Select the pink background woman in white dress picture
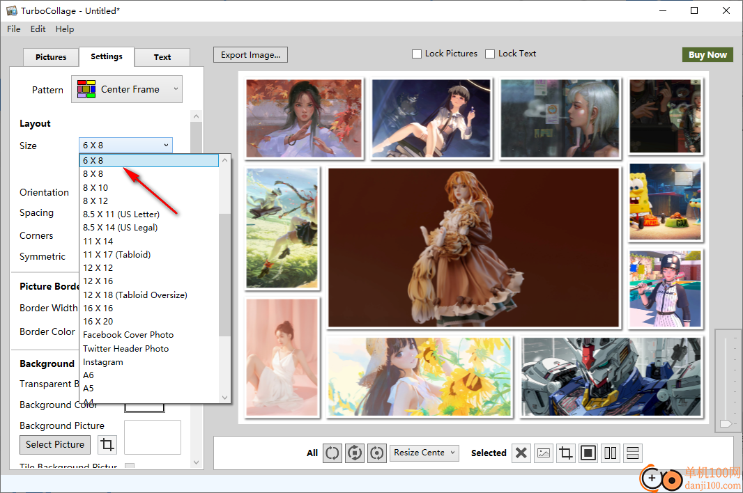 pyautogui.click(x=282, y=357)
